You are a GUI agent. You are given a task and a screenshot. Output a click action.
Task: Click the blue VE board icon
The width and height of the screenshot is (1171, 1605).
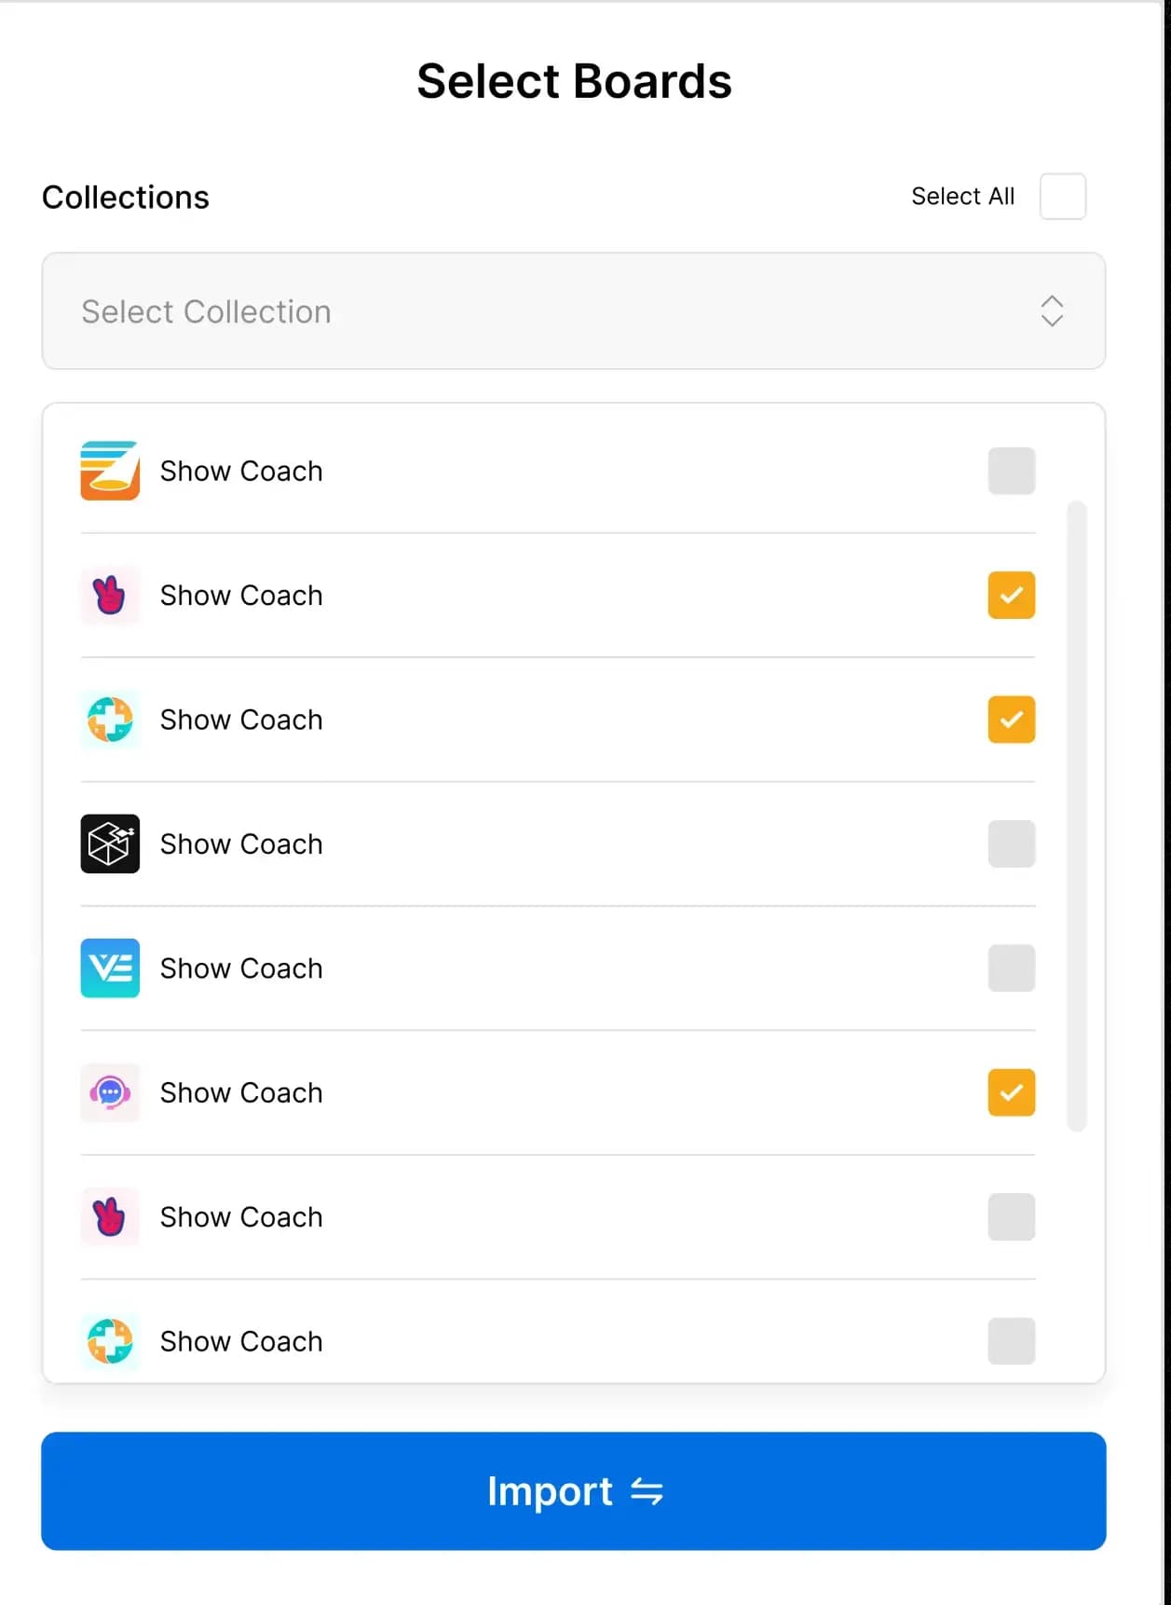click(x=110, y=968)
